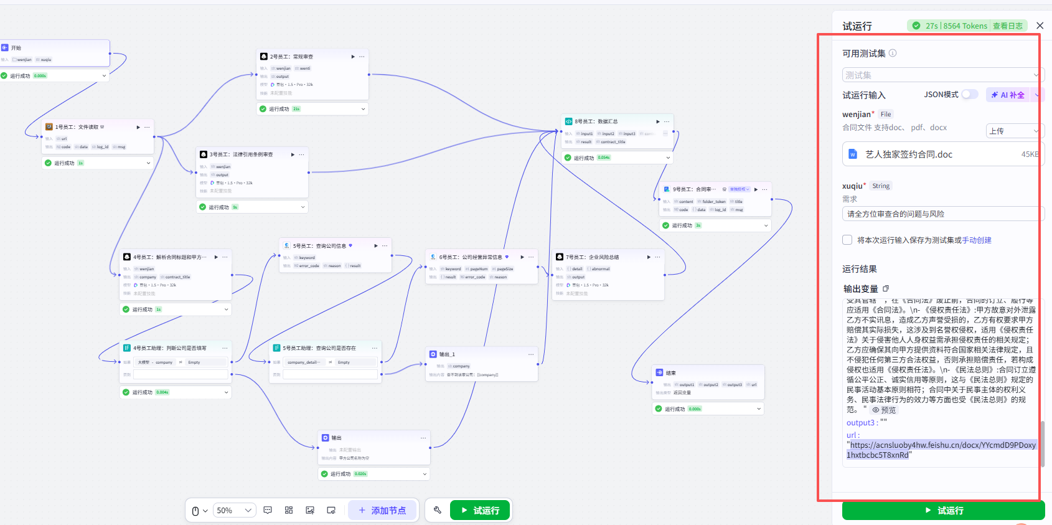Expand the 2号员工 node run result
1052x525 pixels.
[363, 109]
